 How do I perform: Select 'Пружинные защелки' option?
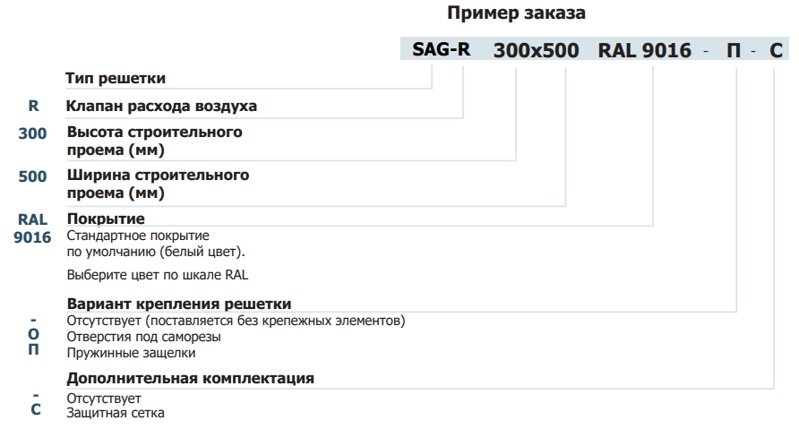coord(131,353)
